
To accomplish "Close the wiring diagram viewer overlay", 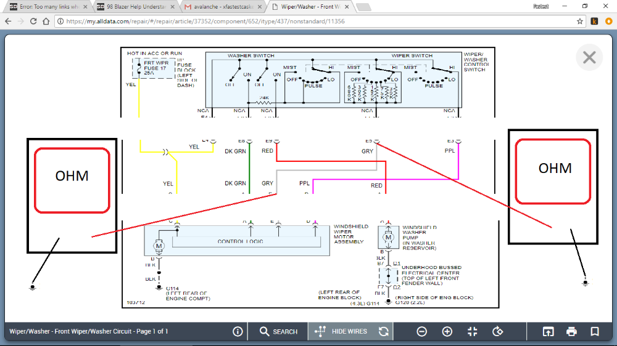I will (x=589, y=57).
